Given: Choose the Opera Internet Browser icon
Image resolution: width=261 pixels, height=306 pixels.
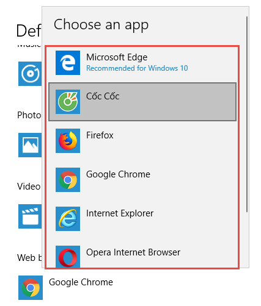Looking at the screenshot, I should 68,257.
